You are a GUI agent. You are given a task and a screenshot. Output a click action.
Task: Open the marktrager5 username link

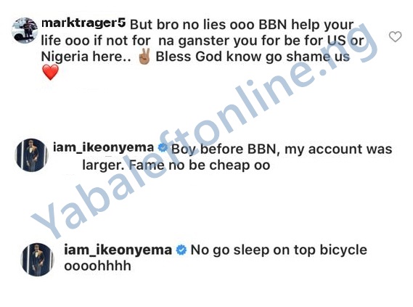tap(83, 23)
